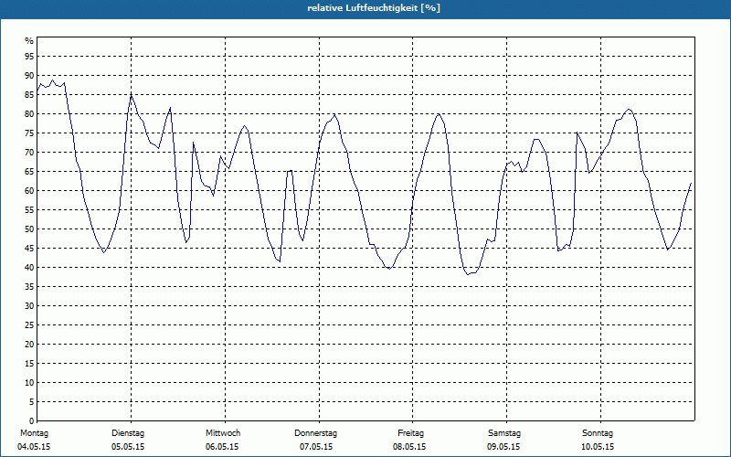Click the date '05.05.15'
The height and width of the screenshot is (457, 731).
[x=128, y=447]
